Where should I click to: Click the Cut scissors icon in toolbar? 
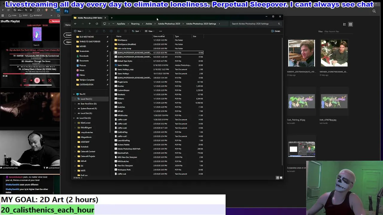pyautogui.click(x=89, y=31)
